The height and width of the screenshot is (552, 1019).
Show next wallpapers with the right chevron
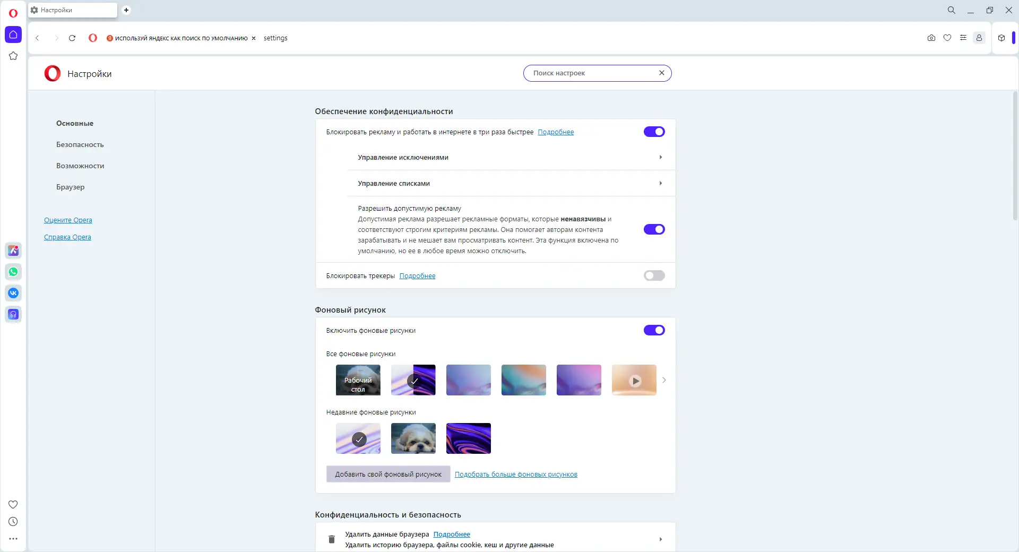click(x=664, y=380)
